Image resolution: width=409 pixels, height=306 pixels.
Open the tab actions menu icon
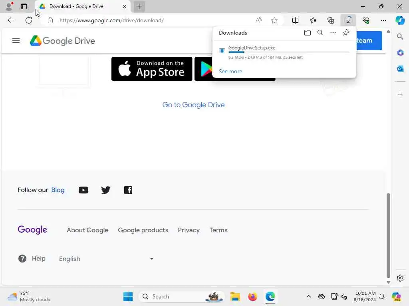pos(24,6)
